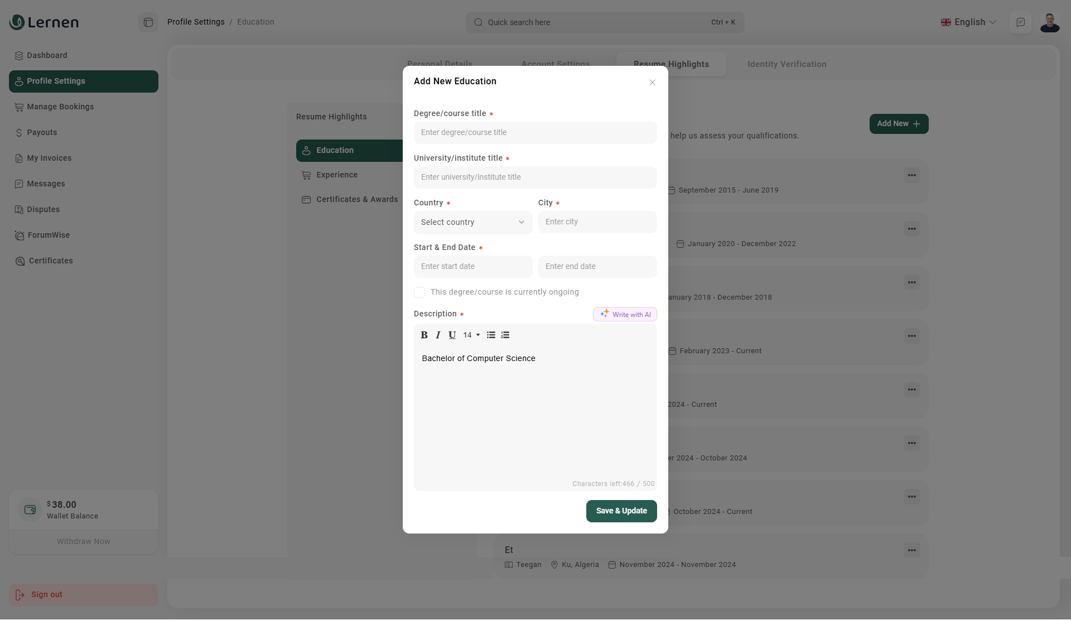Open the English language selector

point(968,22)
